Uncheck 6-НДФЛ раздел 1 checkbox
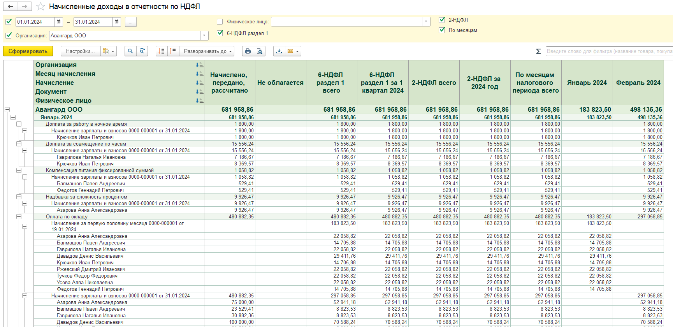 click(x=220, y=33)
